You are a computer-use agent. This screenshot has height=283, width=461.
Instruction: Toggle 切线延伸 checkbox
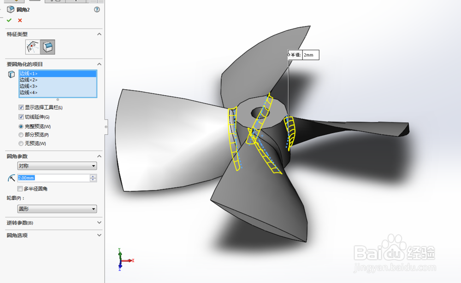(x=21, y=117)
